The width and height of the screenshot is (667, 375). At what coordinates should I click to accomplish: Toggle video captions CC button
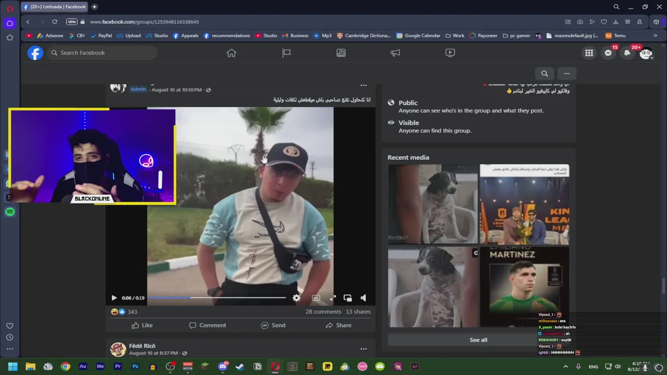316,298
